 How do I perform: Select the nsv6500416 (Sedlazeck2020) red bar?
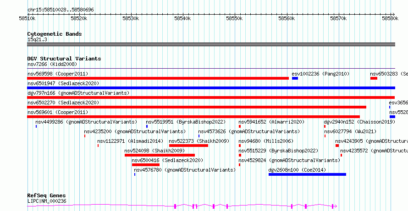146,165
